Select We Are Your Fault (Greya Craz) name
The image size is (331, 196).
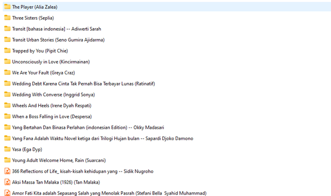[43, 73]
